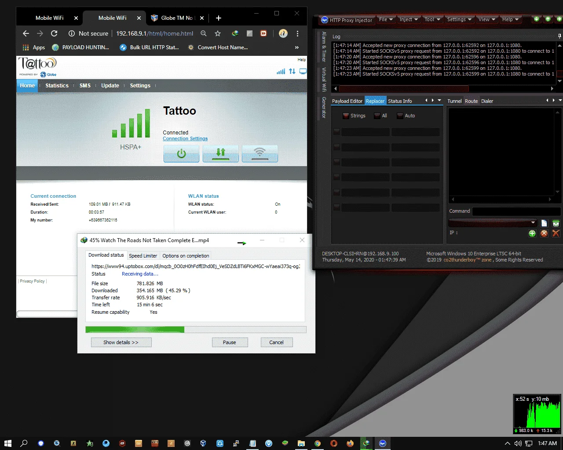Viewport: 563px width, 450px height.
Task: Open a new Chrome tab
Action: point(219,18)
